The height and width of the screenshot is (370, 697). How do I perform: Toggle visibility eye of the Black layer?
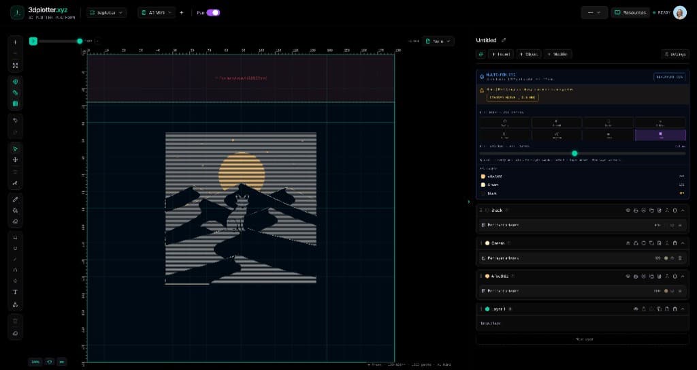pos(628,210)
